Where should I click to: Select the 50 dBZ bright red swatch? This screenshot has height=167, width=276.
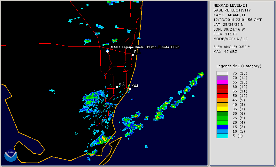coord(222,96)
